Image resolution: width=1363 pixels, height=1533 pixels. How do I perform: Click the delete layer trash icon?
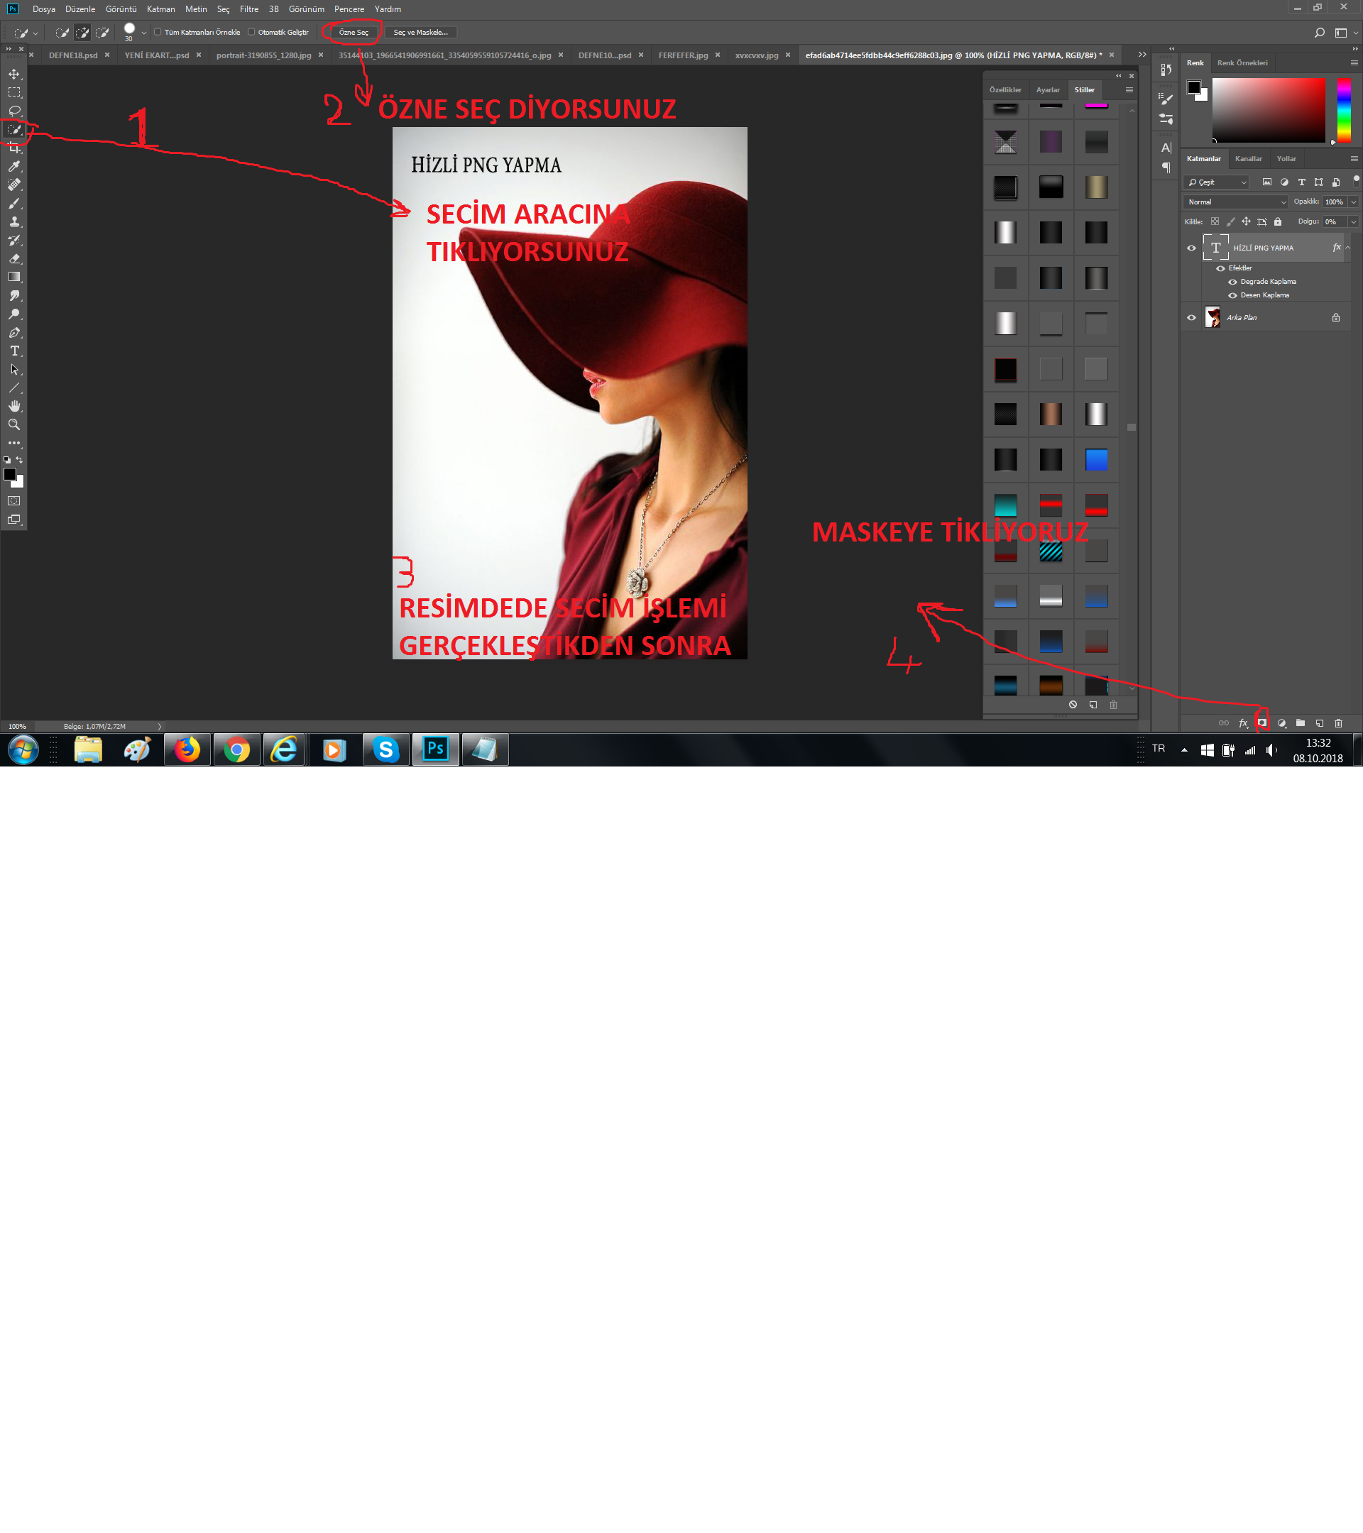coord(1338,723)
